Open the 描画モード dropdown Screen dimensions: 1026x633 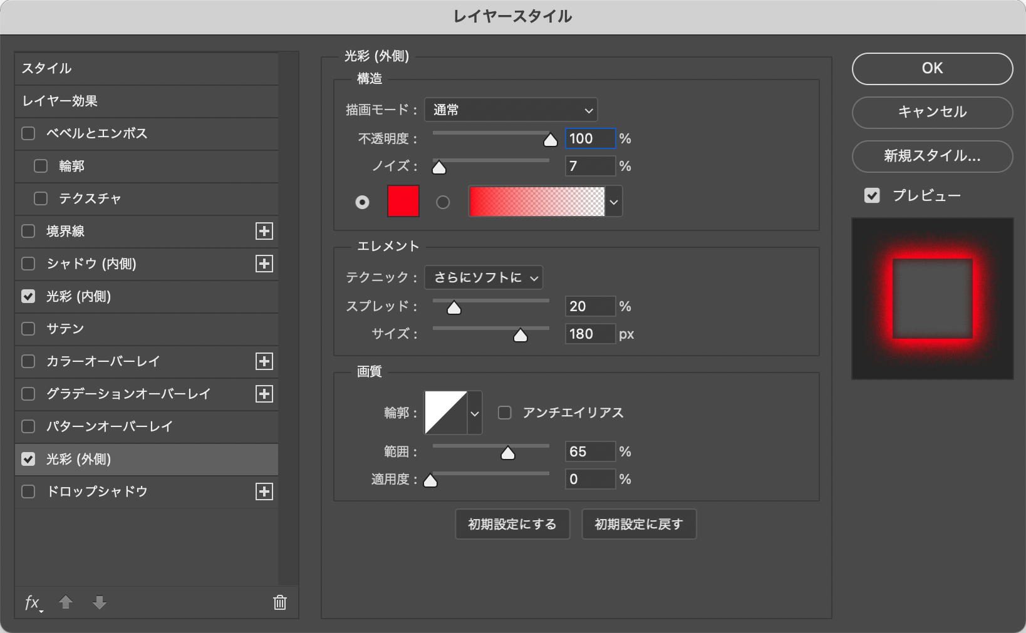pos(510,110)
